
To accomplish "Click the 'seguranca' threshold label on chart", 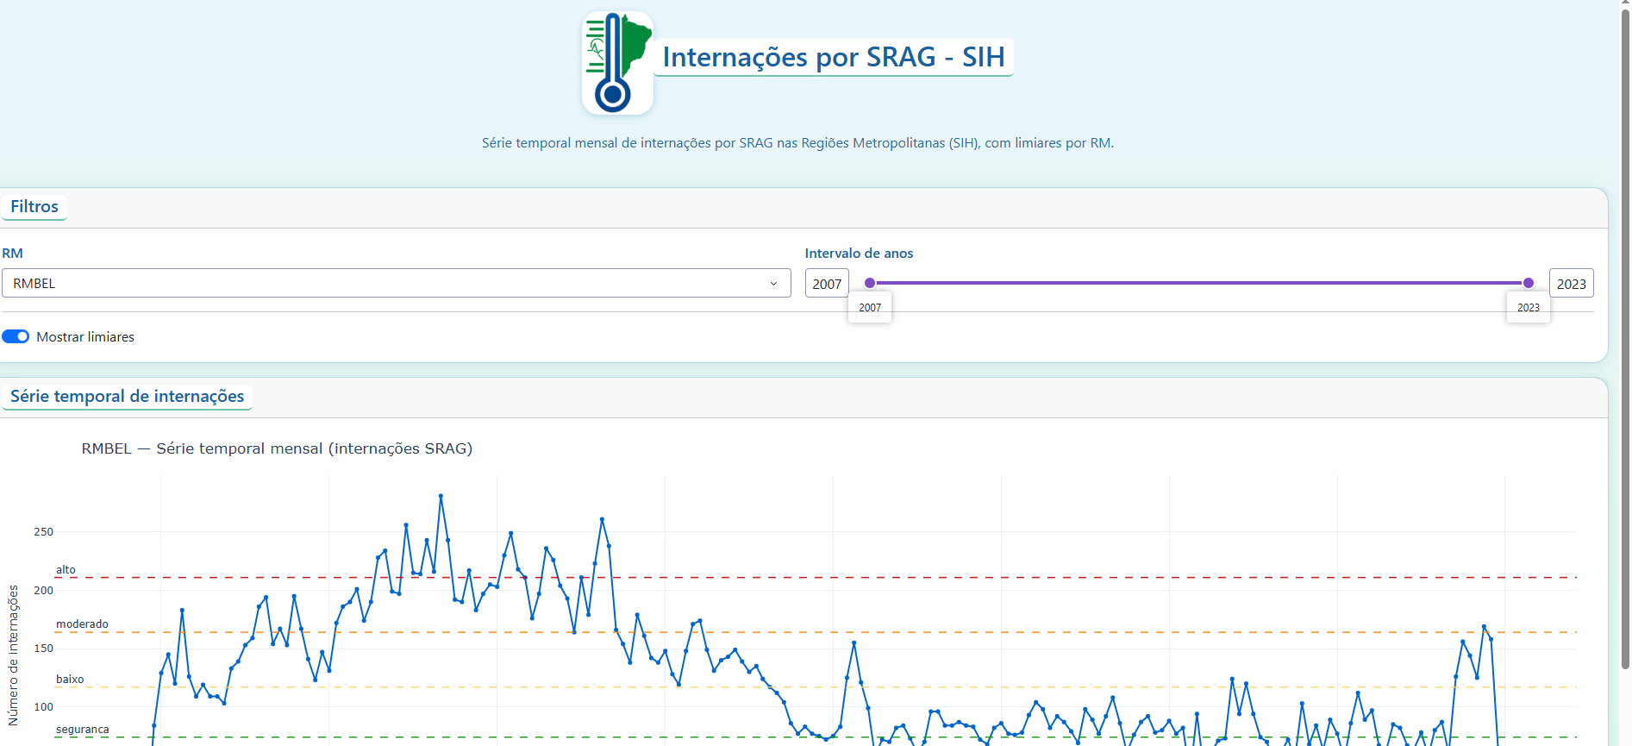I will [82, 730].
